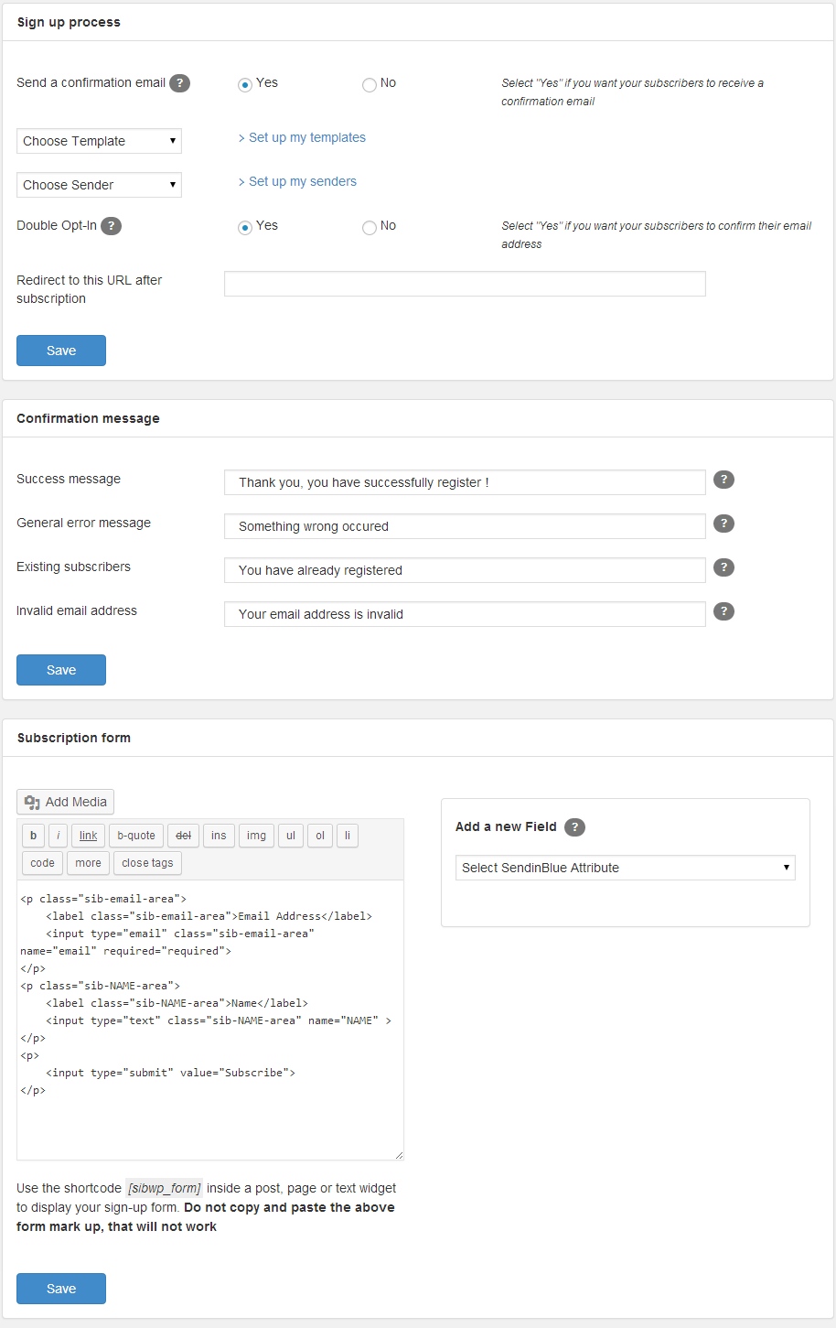Click the close tags toolbar button

(147, 863)
